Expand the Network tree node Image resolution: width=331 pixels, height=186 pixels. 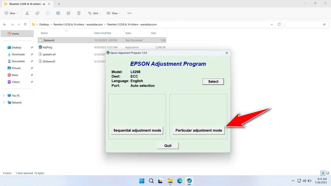coord(4,103)
